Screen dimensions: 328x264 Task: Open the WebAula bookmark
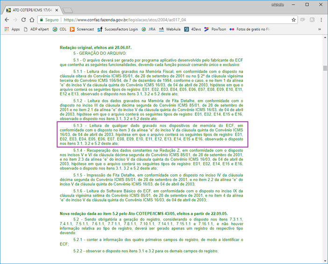(170, 29)
